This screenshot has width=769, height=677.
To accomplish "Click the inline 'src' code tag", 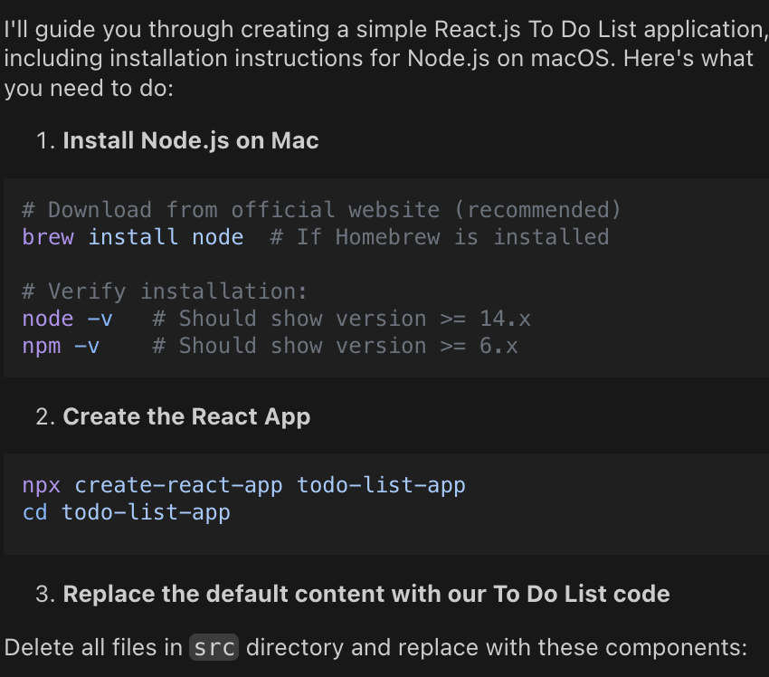I will [x=214, y=647].
